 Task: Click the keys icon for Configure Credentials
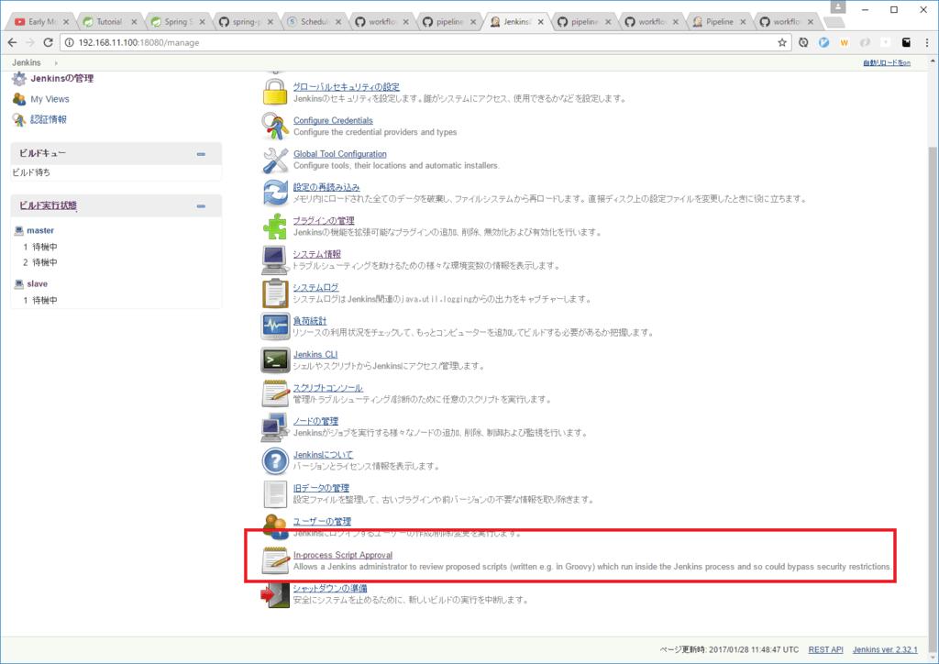coord(275,126)
